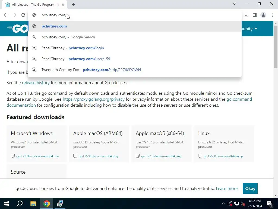Viewport: 278px width, 209px height.
Task: Reload the current page
Action: pos(23,15)
